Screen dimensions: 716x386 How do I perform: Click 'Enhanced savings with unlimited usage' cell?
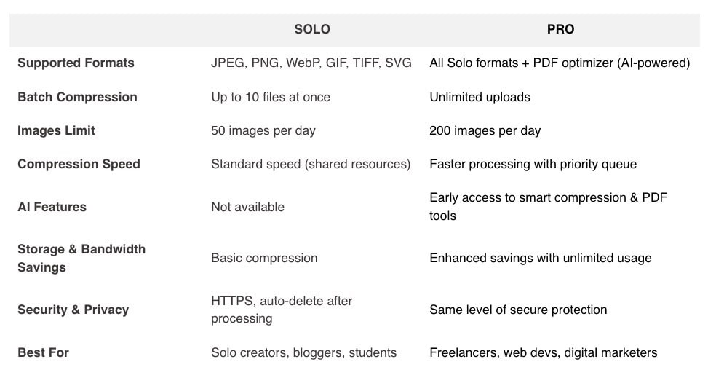point(540,258)
